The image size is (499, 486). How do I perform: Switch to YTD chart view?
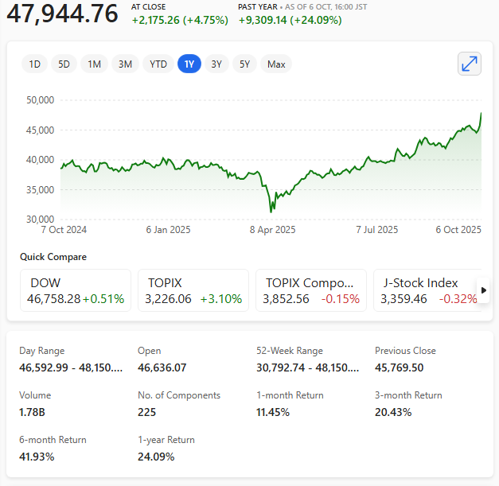tap(158, 64)
